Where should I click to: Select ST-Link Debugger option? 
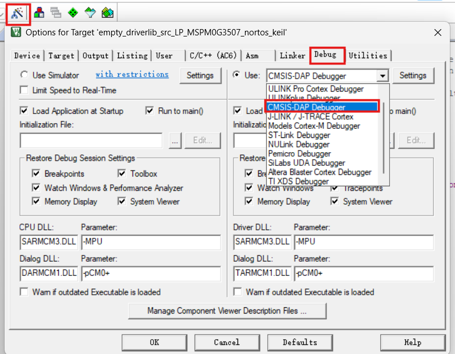click(322, 135)
